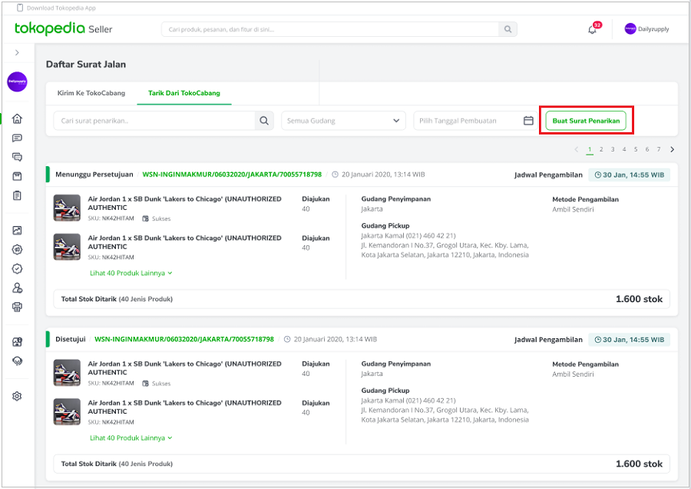The image size is (691, 489).
Task: Open the calendar icon in date picker
Action: click(x=528, y=121)
